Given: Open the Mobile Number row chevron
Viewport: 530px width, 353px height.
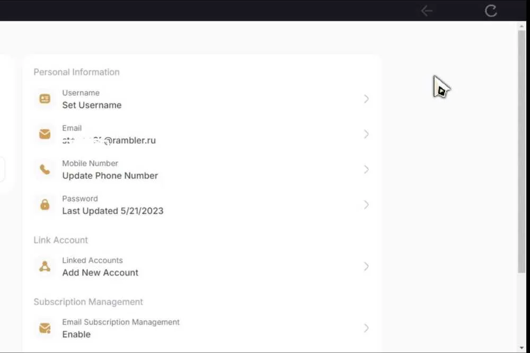Looking at the screenshot, I should [x=366, y=169].
